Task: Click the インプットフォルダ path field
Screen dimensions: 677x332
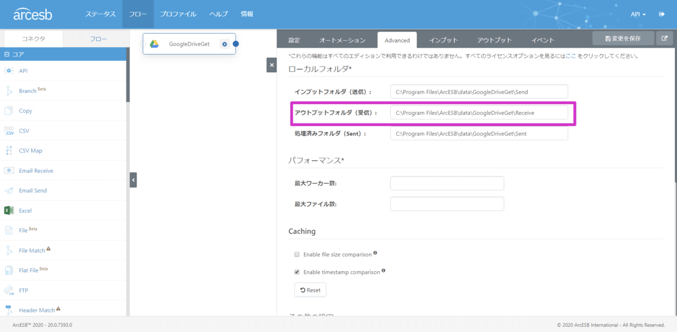Action: [x=479, y=91]
